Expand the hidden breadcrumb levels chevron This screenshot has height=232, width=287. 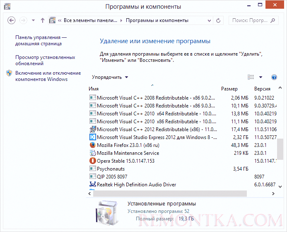click(60, 20)
